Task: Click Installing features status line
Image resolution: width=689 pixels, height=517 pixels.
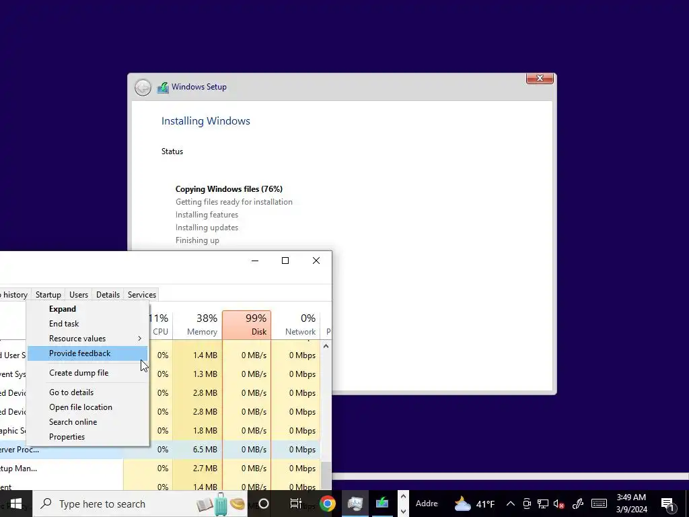Action: (x=207, y=215)
